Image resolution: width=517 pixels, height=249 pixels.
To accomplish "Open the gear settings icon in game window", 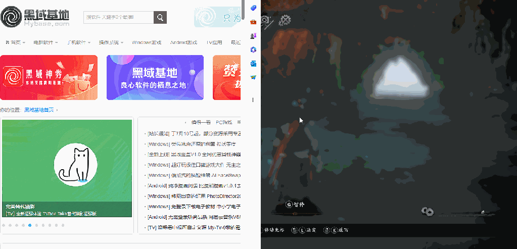I will click(x=285, y=20).
